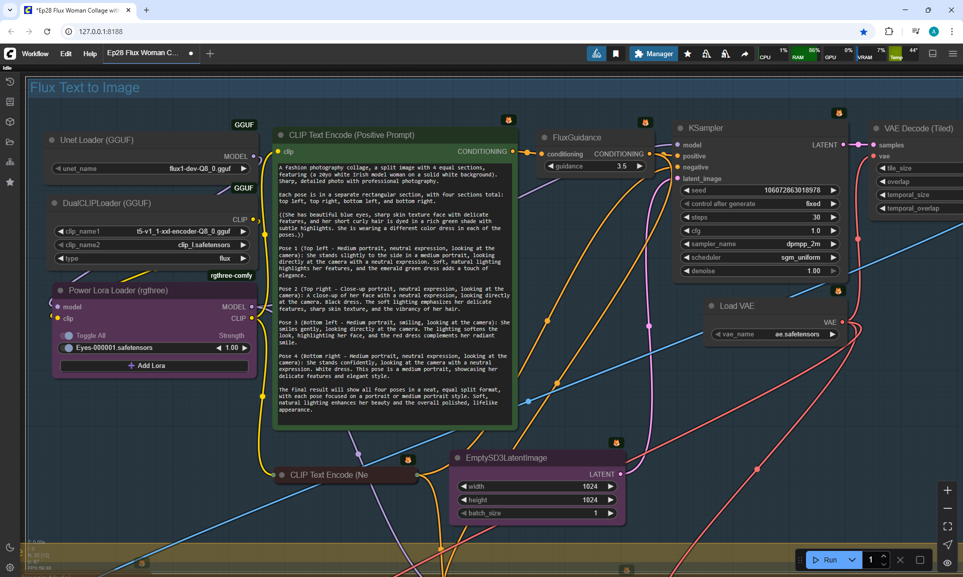Click the Add Lora button
The image size is (963, 577).
tap(154, 366)
